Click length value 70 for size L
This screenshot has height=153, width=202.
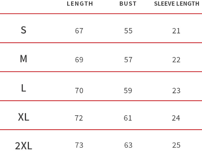(79, 91)
